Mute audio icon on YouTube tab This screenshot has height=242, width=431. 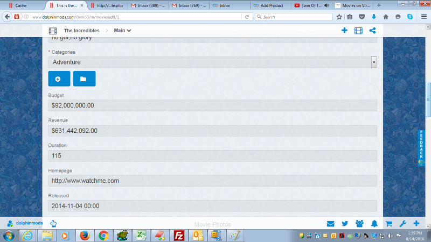[x=326, y=5]
